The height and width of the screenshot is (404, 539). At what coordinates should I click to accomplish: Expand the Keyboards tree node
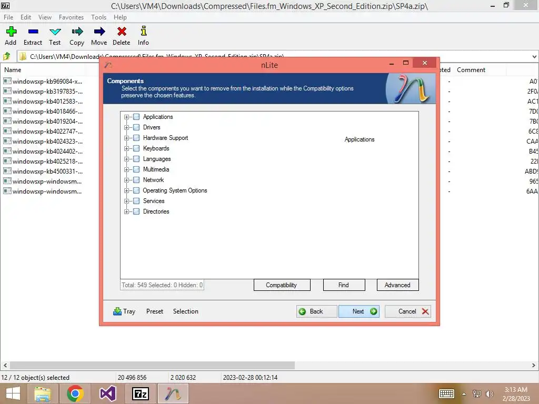tap(126, 148)
